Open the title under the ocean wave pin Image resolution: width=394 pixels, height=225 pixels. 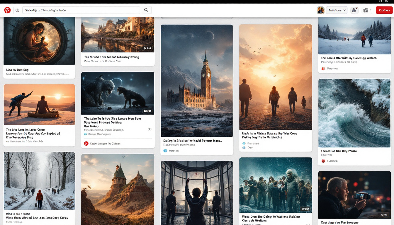339,151
